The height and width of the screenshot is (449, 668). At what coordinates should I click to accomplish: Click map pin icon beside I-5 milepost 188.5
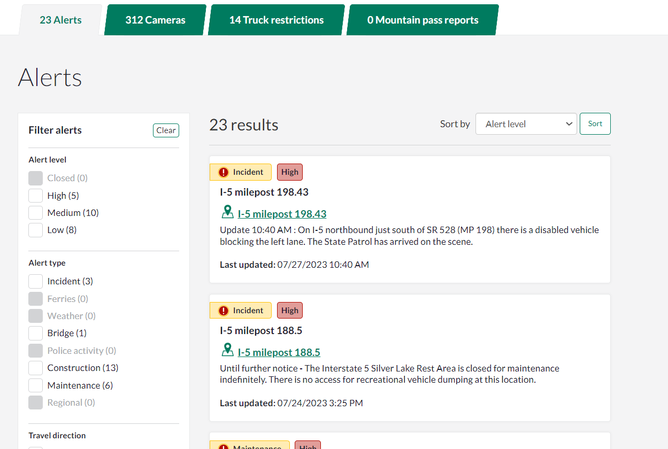point(227,351)
